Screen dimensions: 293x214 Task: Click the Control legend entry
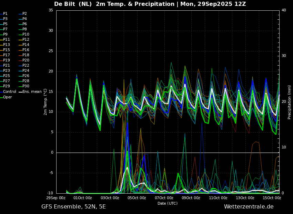[8, 91]
